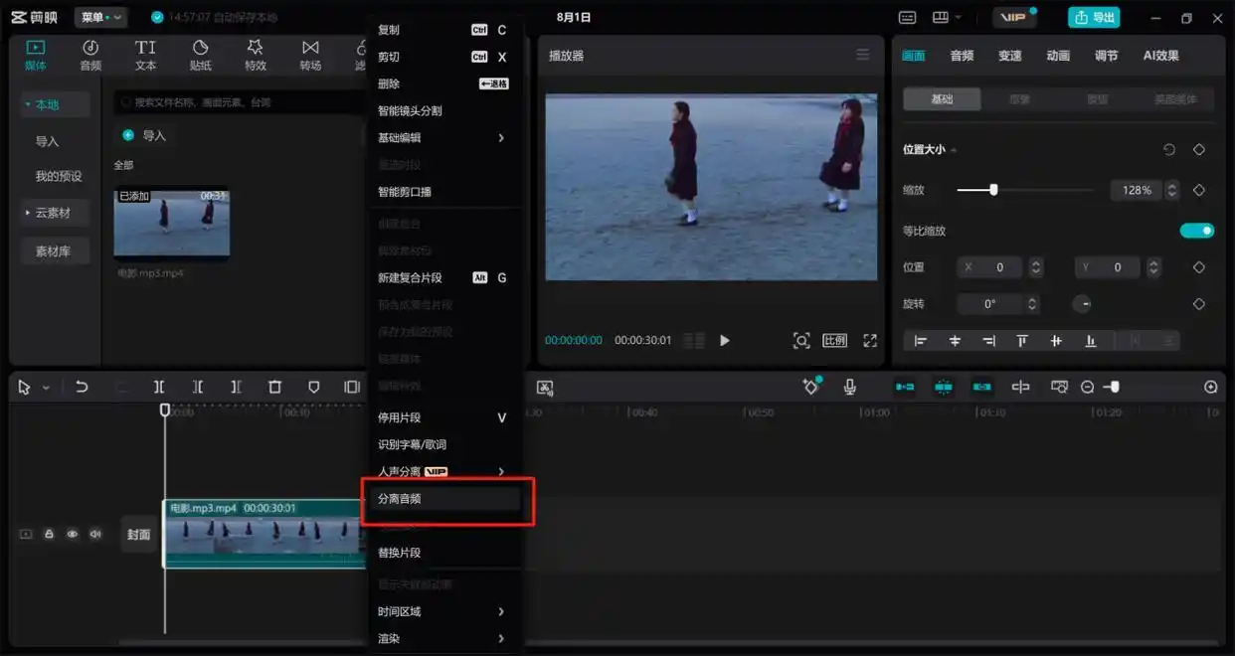1235x656 pixels.
Task: Mute the video track with speaker icon
Action: pos(95,535)
